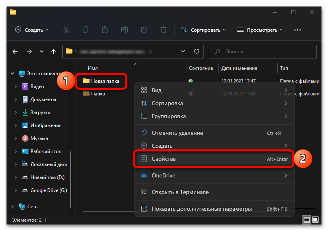Click the Delete trash bin icon

[163, 30]
